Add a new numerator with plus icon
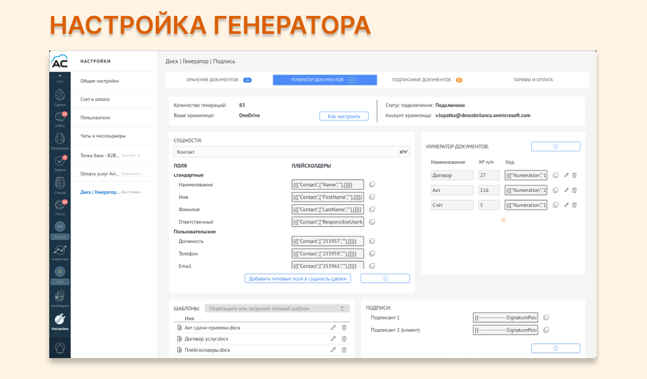Image resolution: width=647 pixels, height=379 pixels. (503, 220)
